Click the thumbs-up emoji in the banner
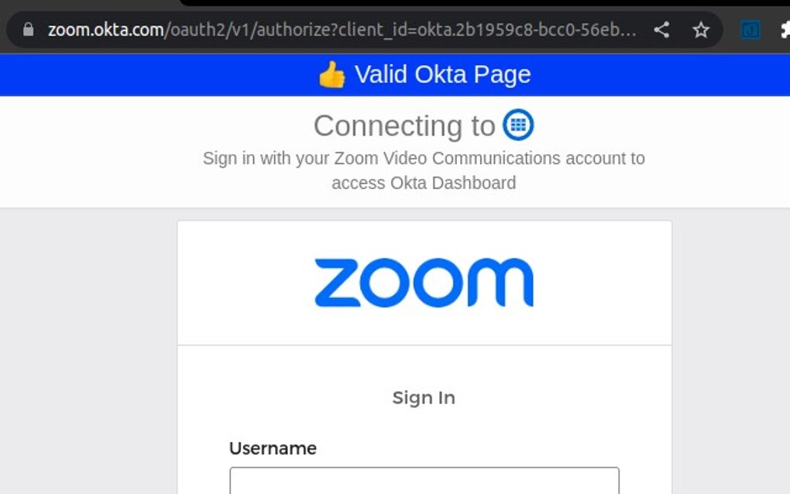The image size is (790, 494). click(x=332, y=75)
